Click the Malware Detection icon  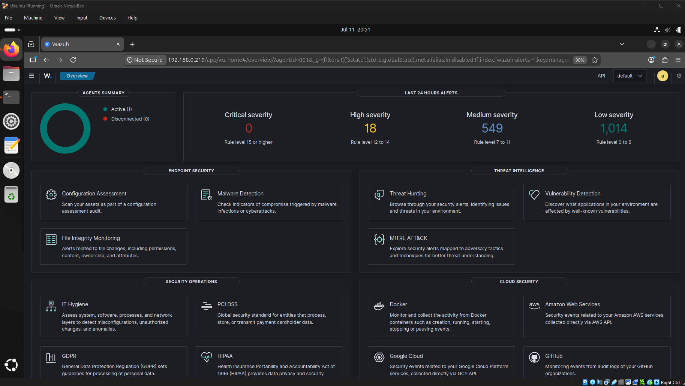click(207, 195)
